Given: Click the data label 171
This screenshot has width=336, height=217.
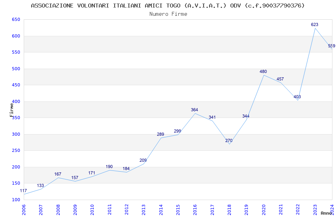Looking at the screenshot, I should (92, 173).
